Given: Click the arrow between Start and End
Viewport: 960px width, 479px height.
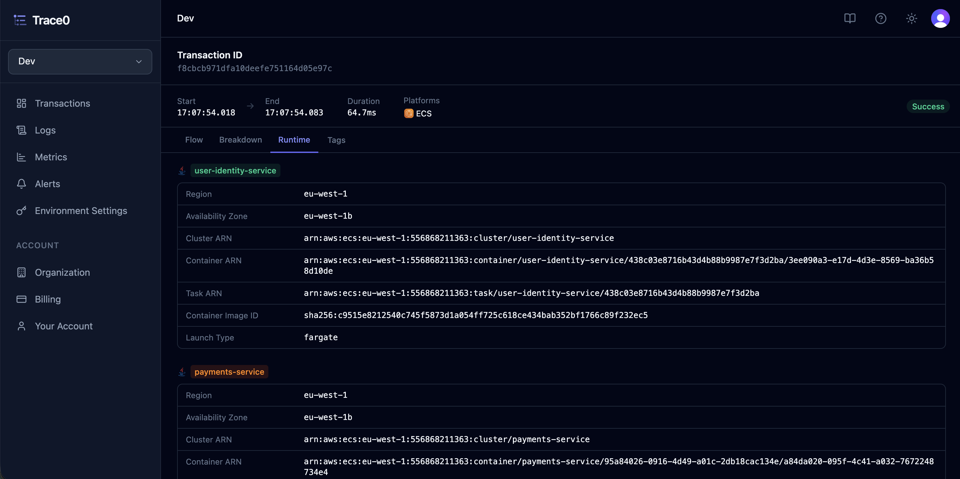Looking at the screenshot, I should (251, 106).
